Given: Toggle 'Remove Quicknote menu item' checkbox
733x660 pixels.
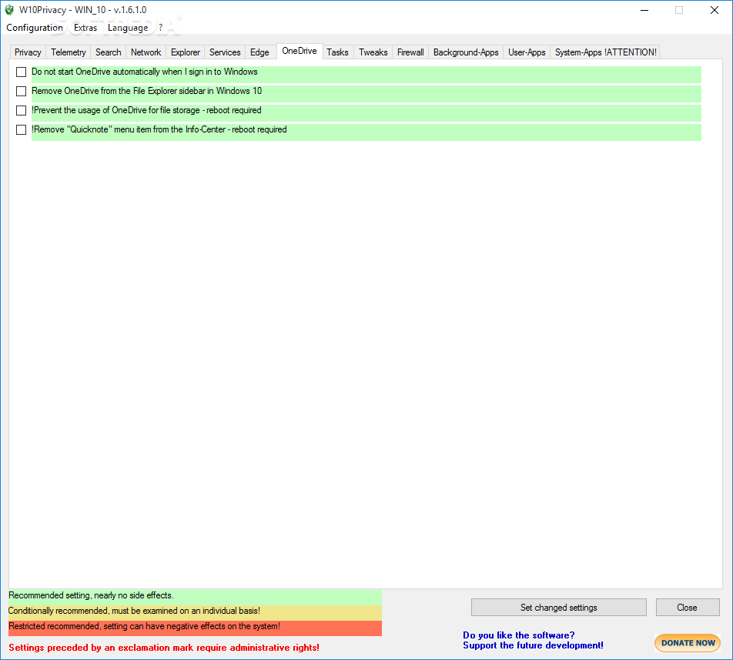Looking at the screenshot, I should click(x=21, y=129).
